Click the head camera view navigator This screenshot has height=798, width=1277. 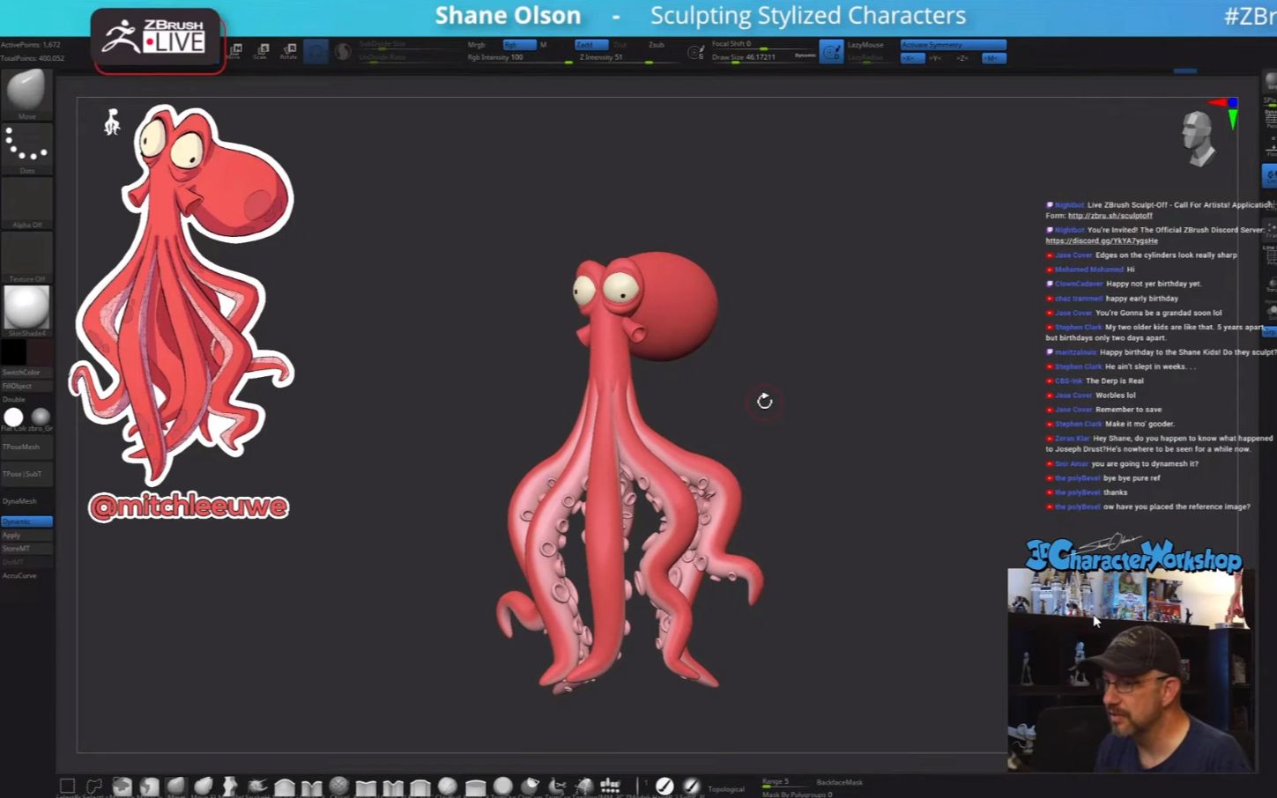(x=1199, y=138)
